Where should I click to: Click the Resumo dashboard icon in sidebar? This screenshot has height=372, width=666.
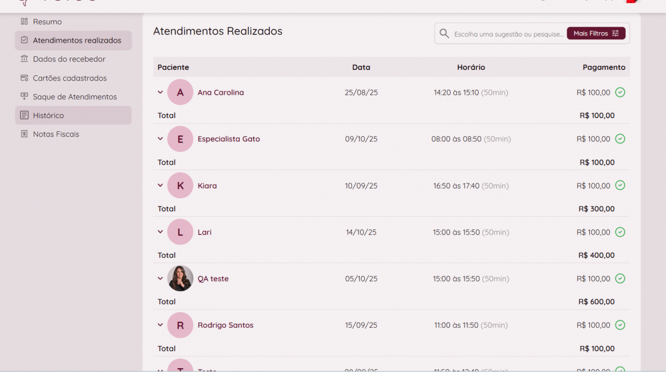point(24,22)
